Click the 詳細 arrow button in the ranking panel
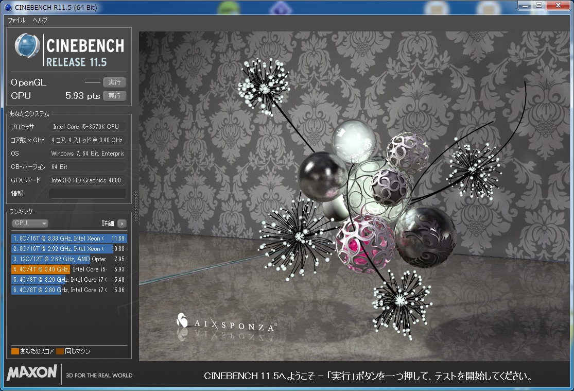Viewport: 574px width, 391px height. pyautogui.click(x=123, y=223)
